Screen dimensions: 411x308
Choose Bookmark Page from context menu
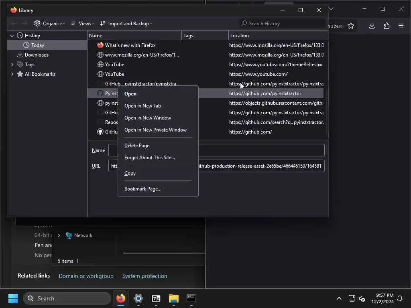click(x=158, y=189)
